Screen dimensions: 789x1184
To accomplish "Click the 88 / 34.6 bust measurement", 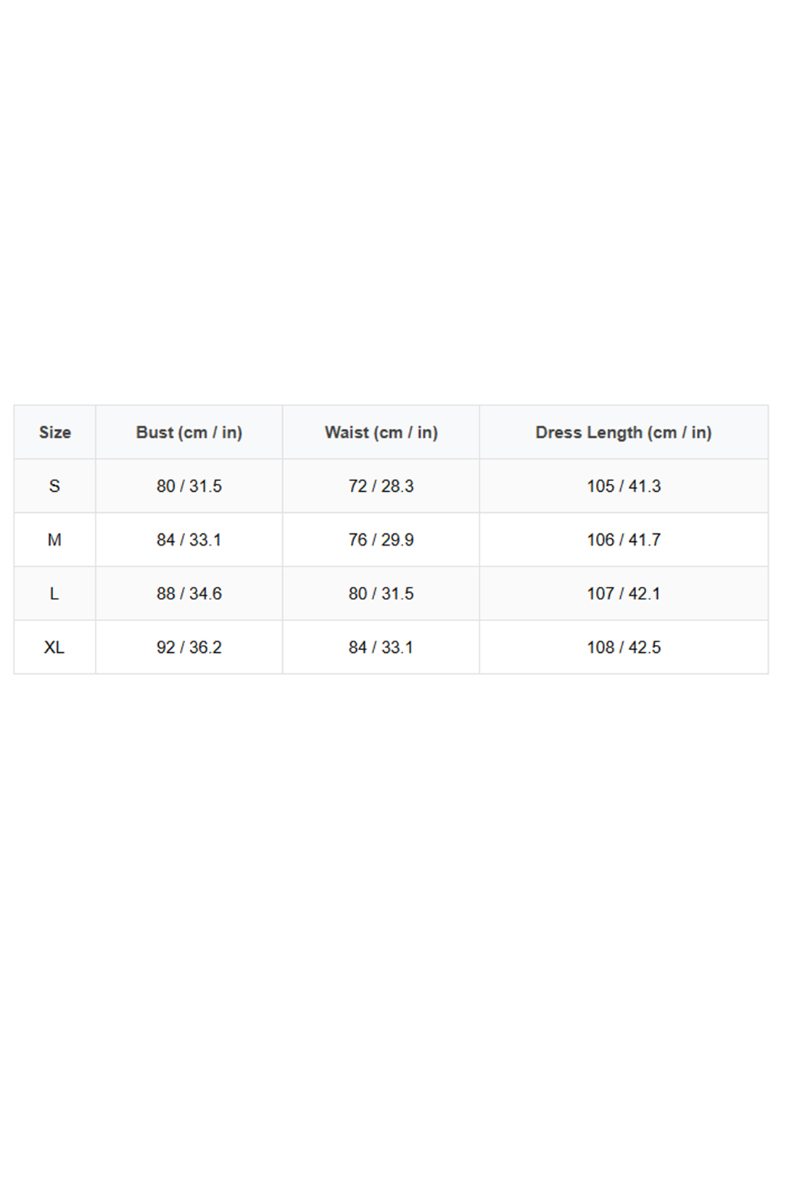I will [x=189, y=593].
